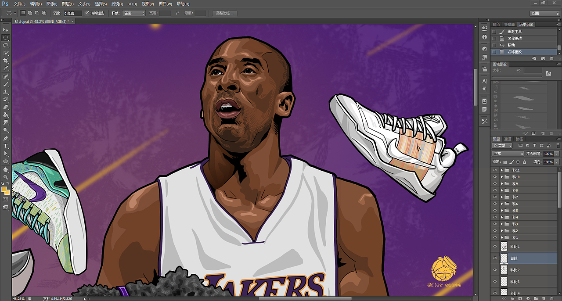Click the lock transparent pixels icon
The height and width of the screenshot is (301, 562).
pos(505,162)
